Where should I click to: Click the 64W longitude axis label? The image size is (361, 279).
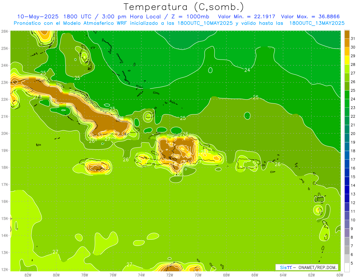coord(283,274)
